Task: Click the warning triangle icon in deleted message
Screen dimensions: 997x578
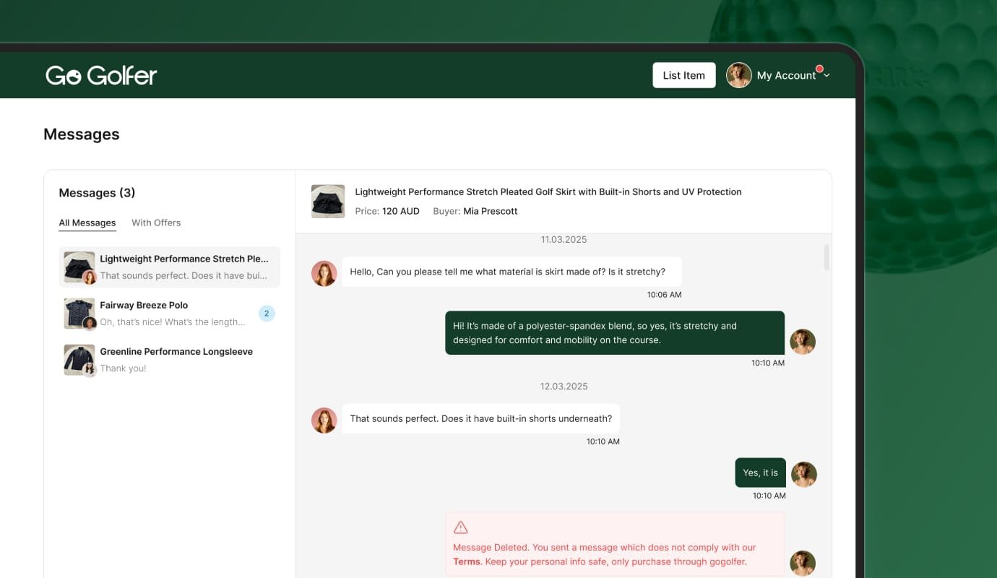Action: tap(461, 527)
